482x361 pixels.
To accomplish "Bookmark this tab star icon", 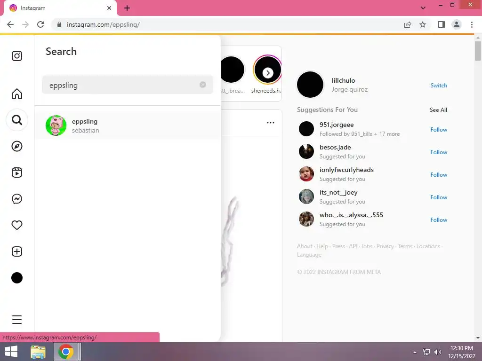I will click(x=423, y=24).
